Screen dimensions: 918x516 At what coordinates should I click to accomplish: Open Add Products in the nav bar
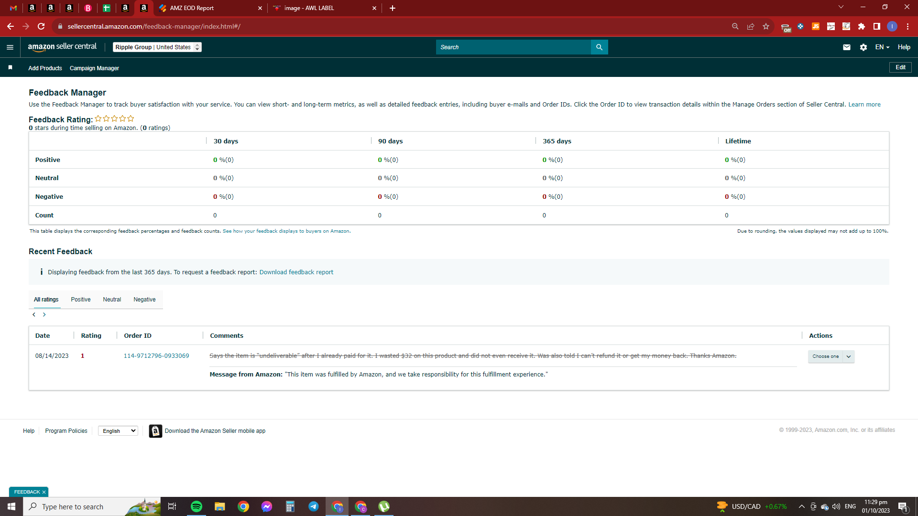coord(45,68)
